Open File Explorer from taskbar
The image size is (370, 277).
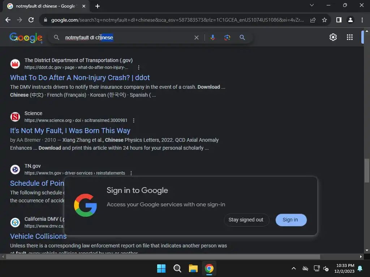[x=193, y=268]
